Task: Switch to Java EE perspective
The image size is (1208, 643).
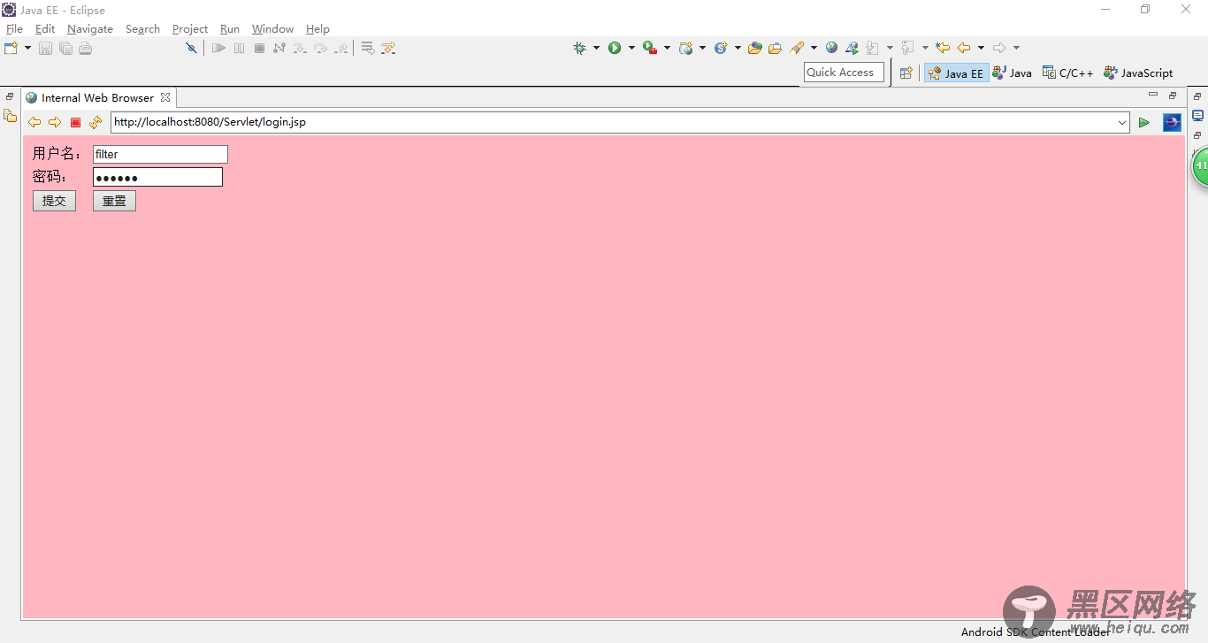Action: click(x=956, y=73)
